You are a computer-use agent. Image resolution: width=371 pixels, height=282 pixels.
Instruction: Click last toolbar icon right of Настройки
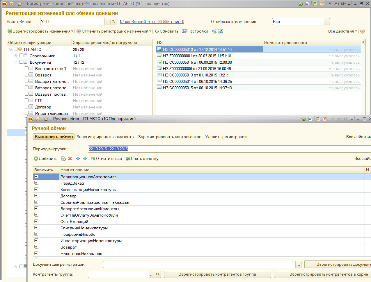(221, 31)
